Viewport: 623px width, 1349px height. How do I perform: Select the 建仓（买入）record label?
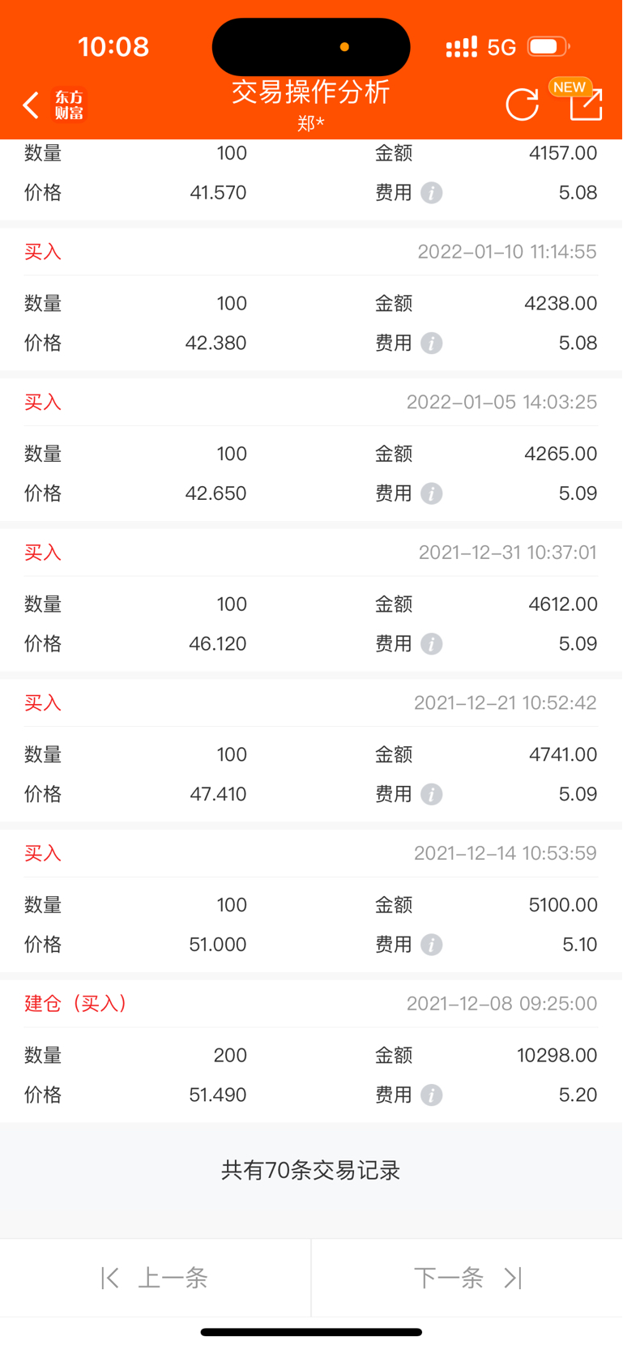pos(76,1003)
